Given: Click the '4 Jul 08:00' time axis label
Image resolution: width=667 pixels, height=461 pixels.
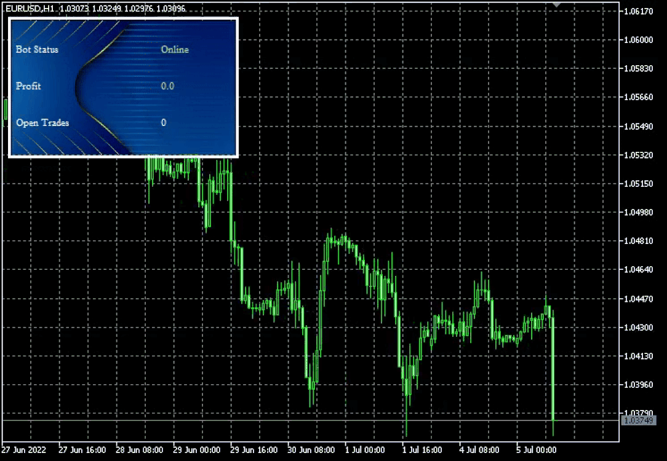Looking at the screenshot, I should (479, 450).
